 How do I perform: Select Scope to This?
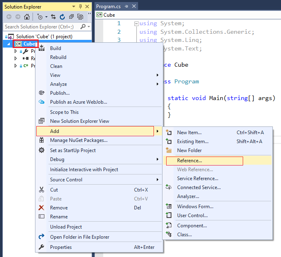click(99, 112)
